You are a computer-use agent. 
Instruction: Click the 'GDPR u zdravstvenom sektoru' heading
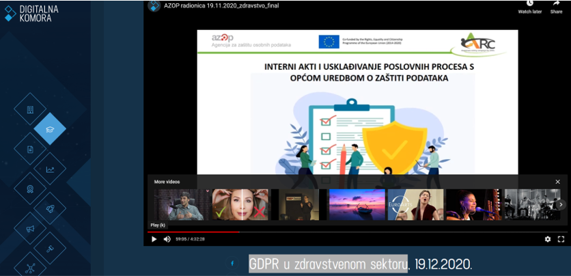[x=328, y=263]
